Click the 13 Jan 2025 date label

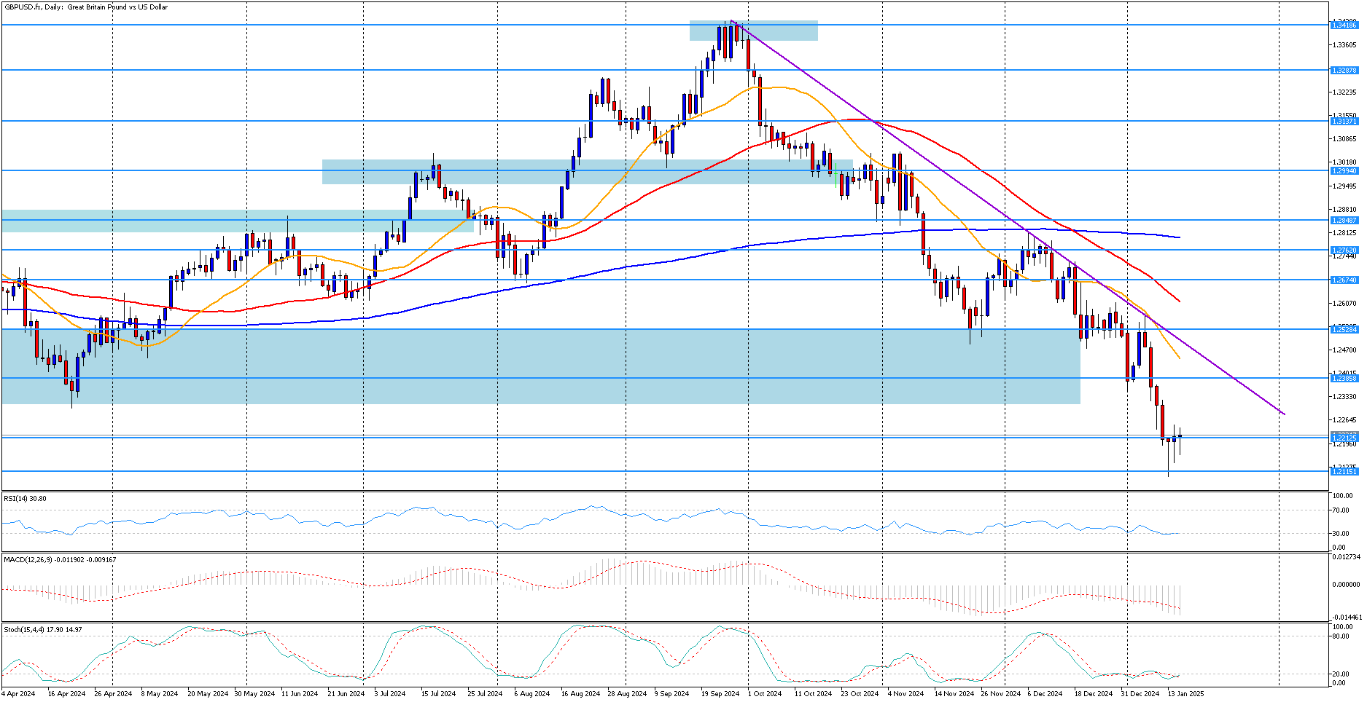click(1186, 694)
